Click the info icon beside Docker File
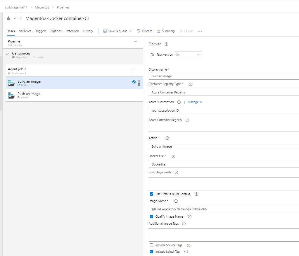This screenshot has width=299, height=256. click(x=173, y=156)
